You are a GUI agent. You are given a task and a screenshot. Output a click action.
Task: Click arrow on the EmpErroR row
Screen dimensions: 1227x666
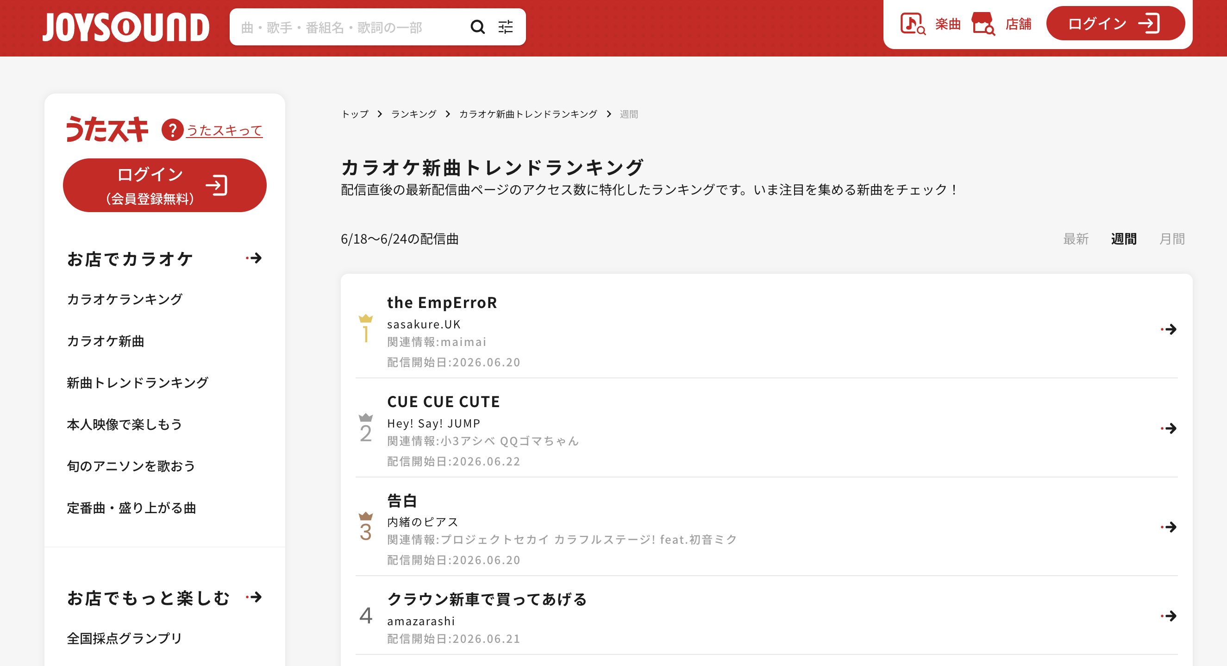click(x=1168, y=329)
